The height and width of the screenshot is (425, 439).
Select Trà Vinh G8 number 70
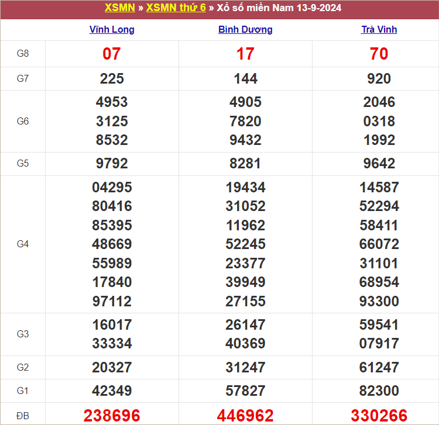(x=379, y=54)
